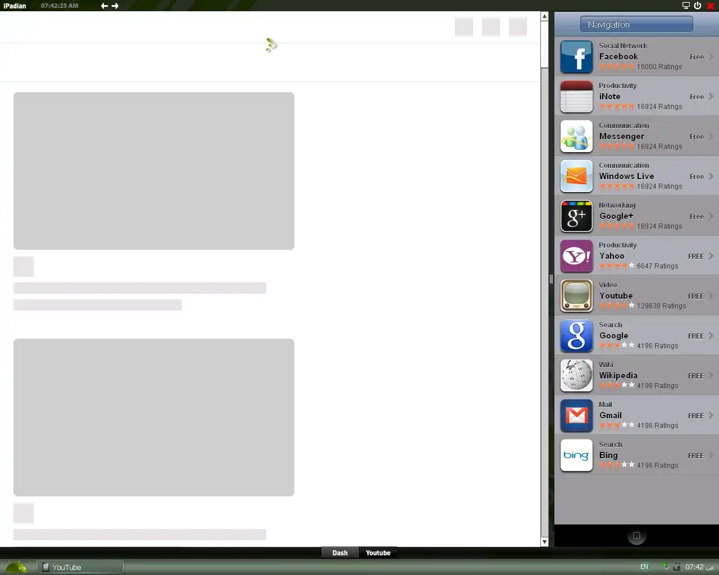Viewport: 719px width, 575px height.
Task: Click the 'Networking' category label
Action: click(x=617, y=206)
